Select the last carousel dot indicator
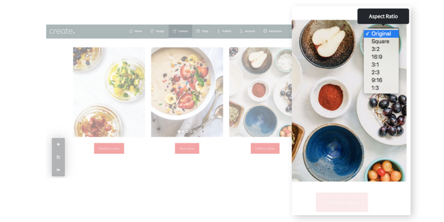 pyautogui.click(x=195, y=132)
